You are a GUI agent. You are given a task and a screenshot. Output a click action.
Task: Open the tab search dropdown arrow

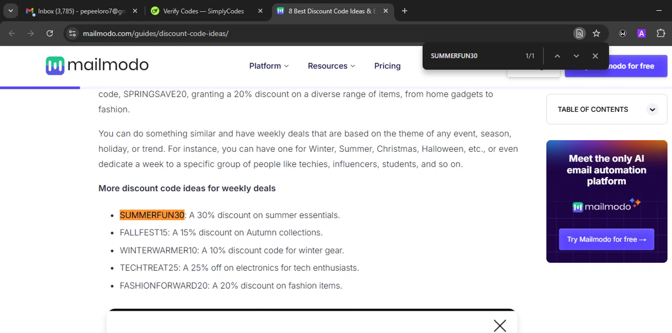10,11
